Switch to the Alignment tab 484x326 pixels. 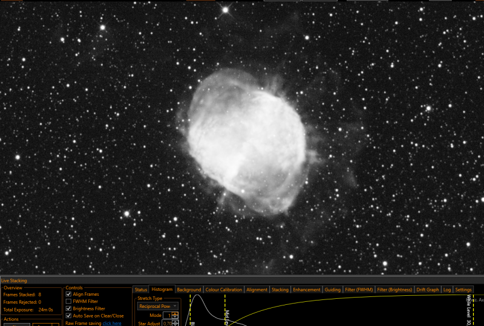tap(257, 290)
